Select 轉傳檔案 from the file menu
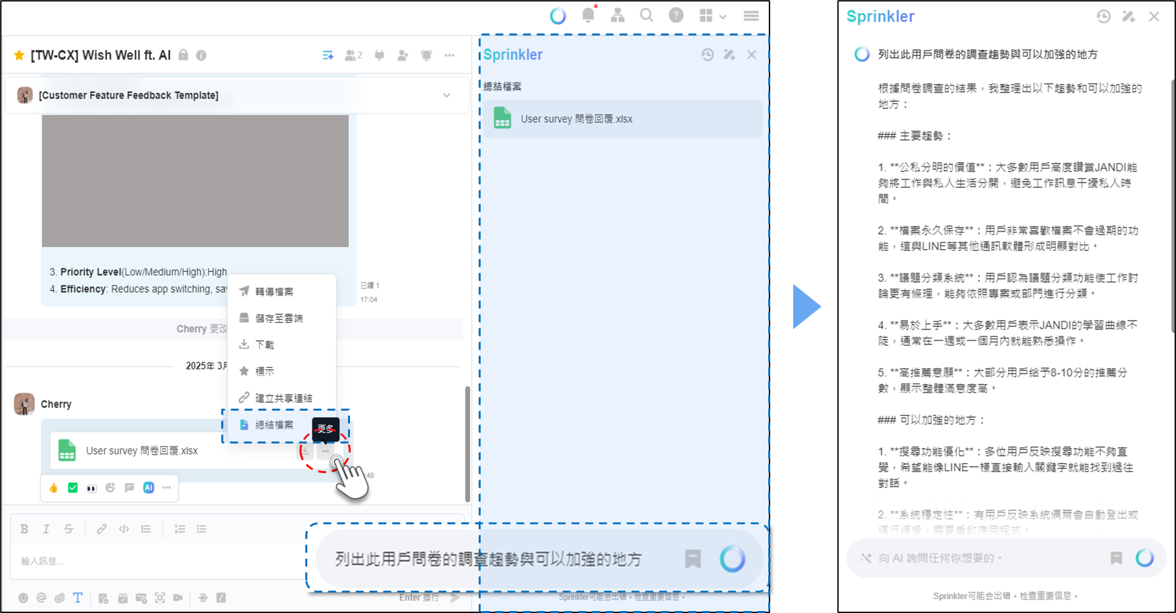Viewport: 1176px width, 613px height. click(282, 292)
